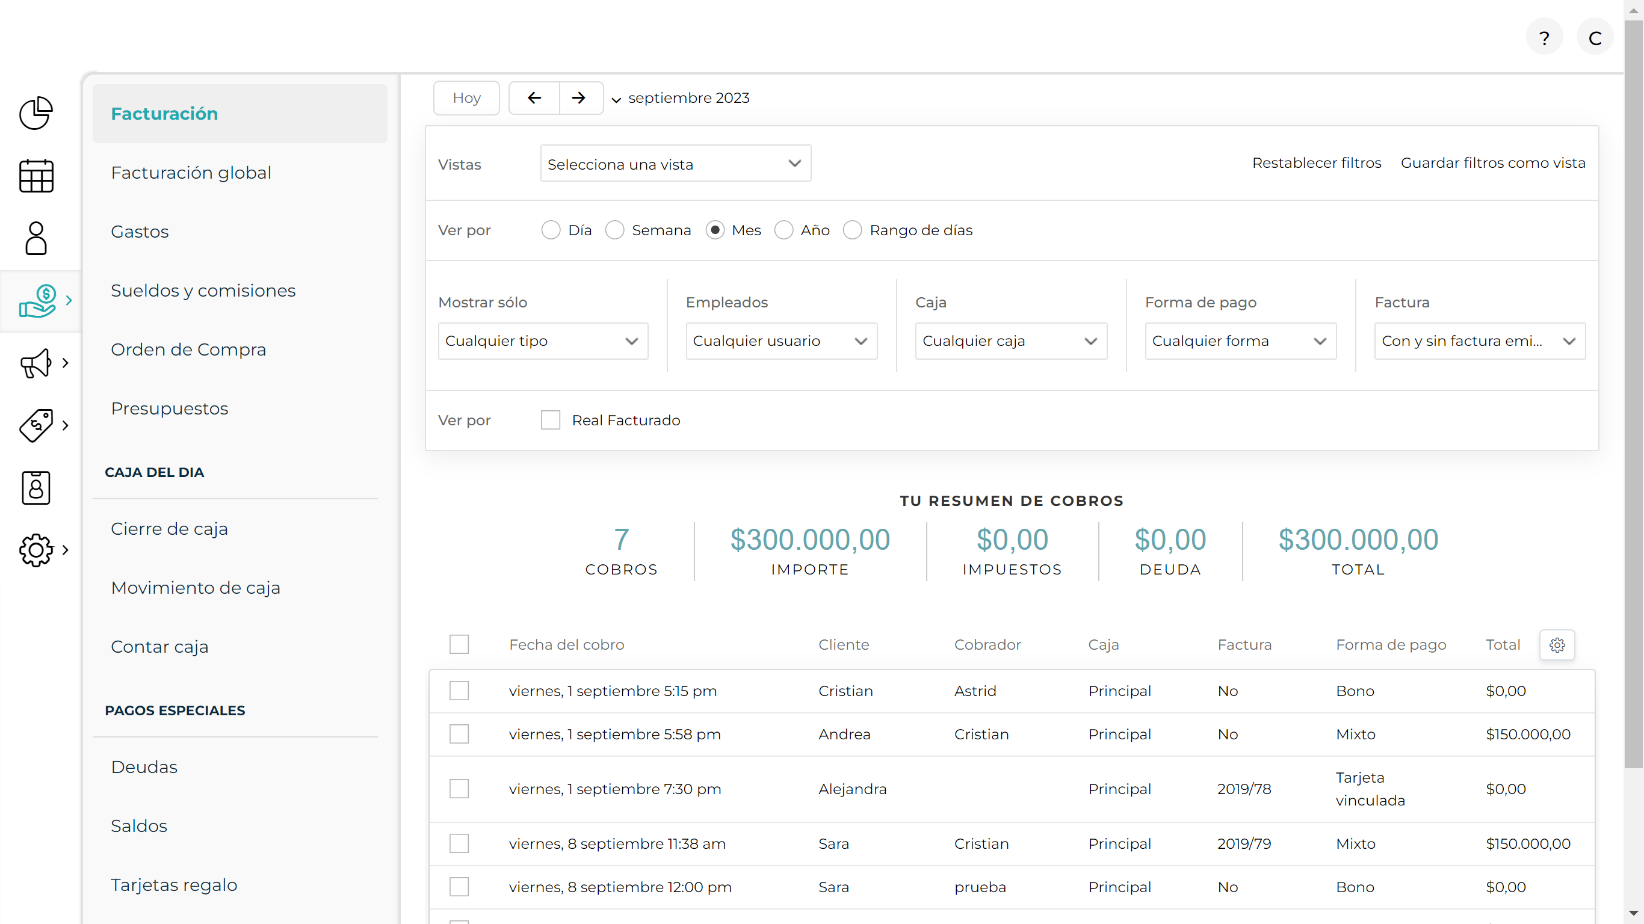Expand the billing section chevron

69,301
